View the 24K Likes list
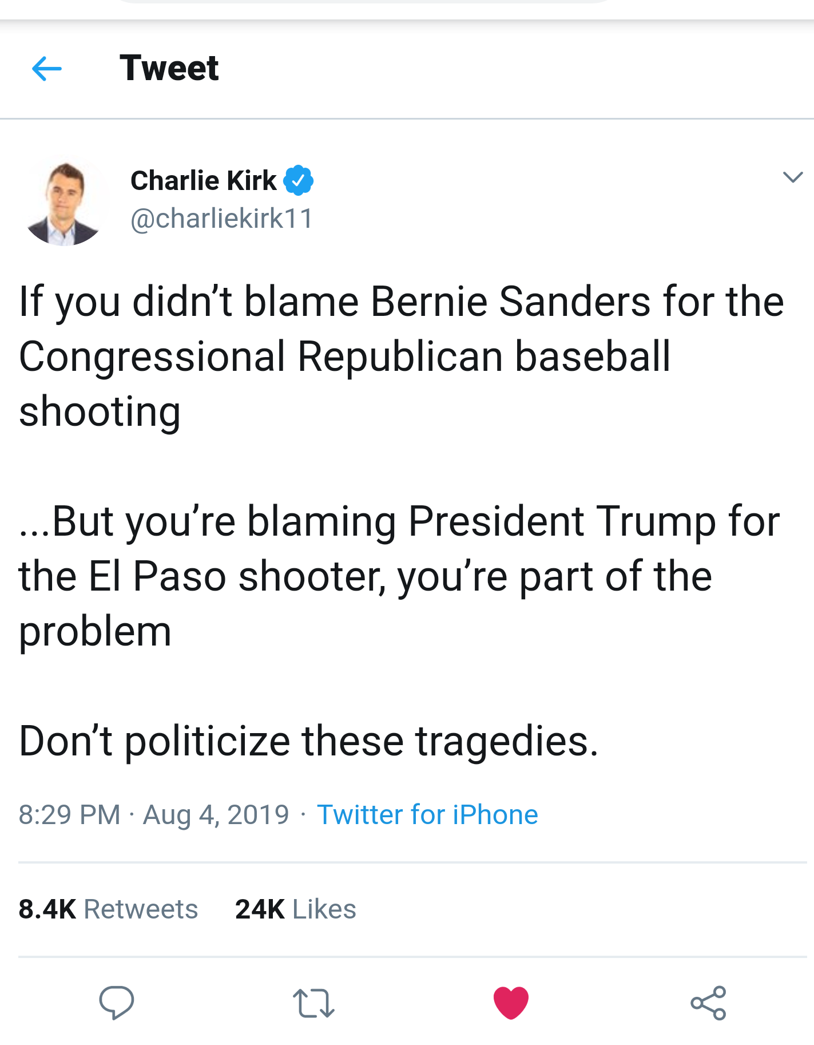Image resolution: width=814 pixels, height=1045 pixels. pos(295,909)
